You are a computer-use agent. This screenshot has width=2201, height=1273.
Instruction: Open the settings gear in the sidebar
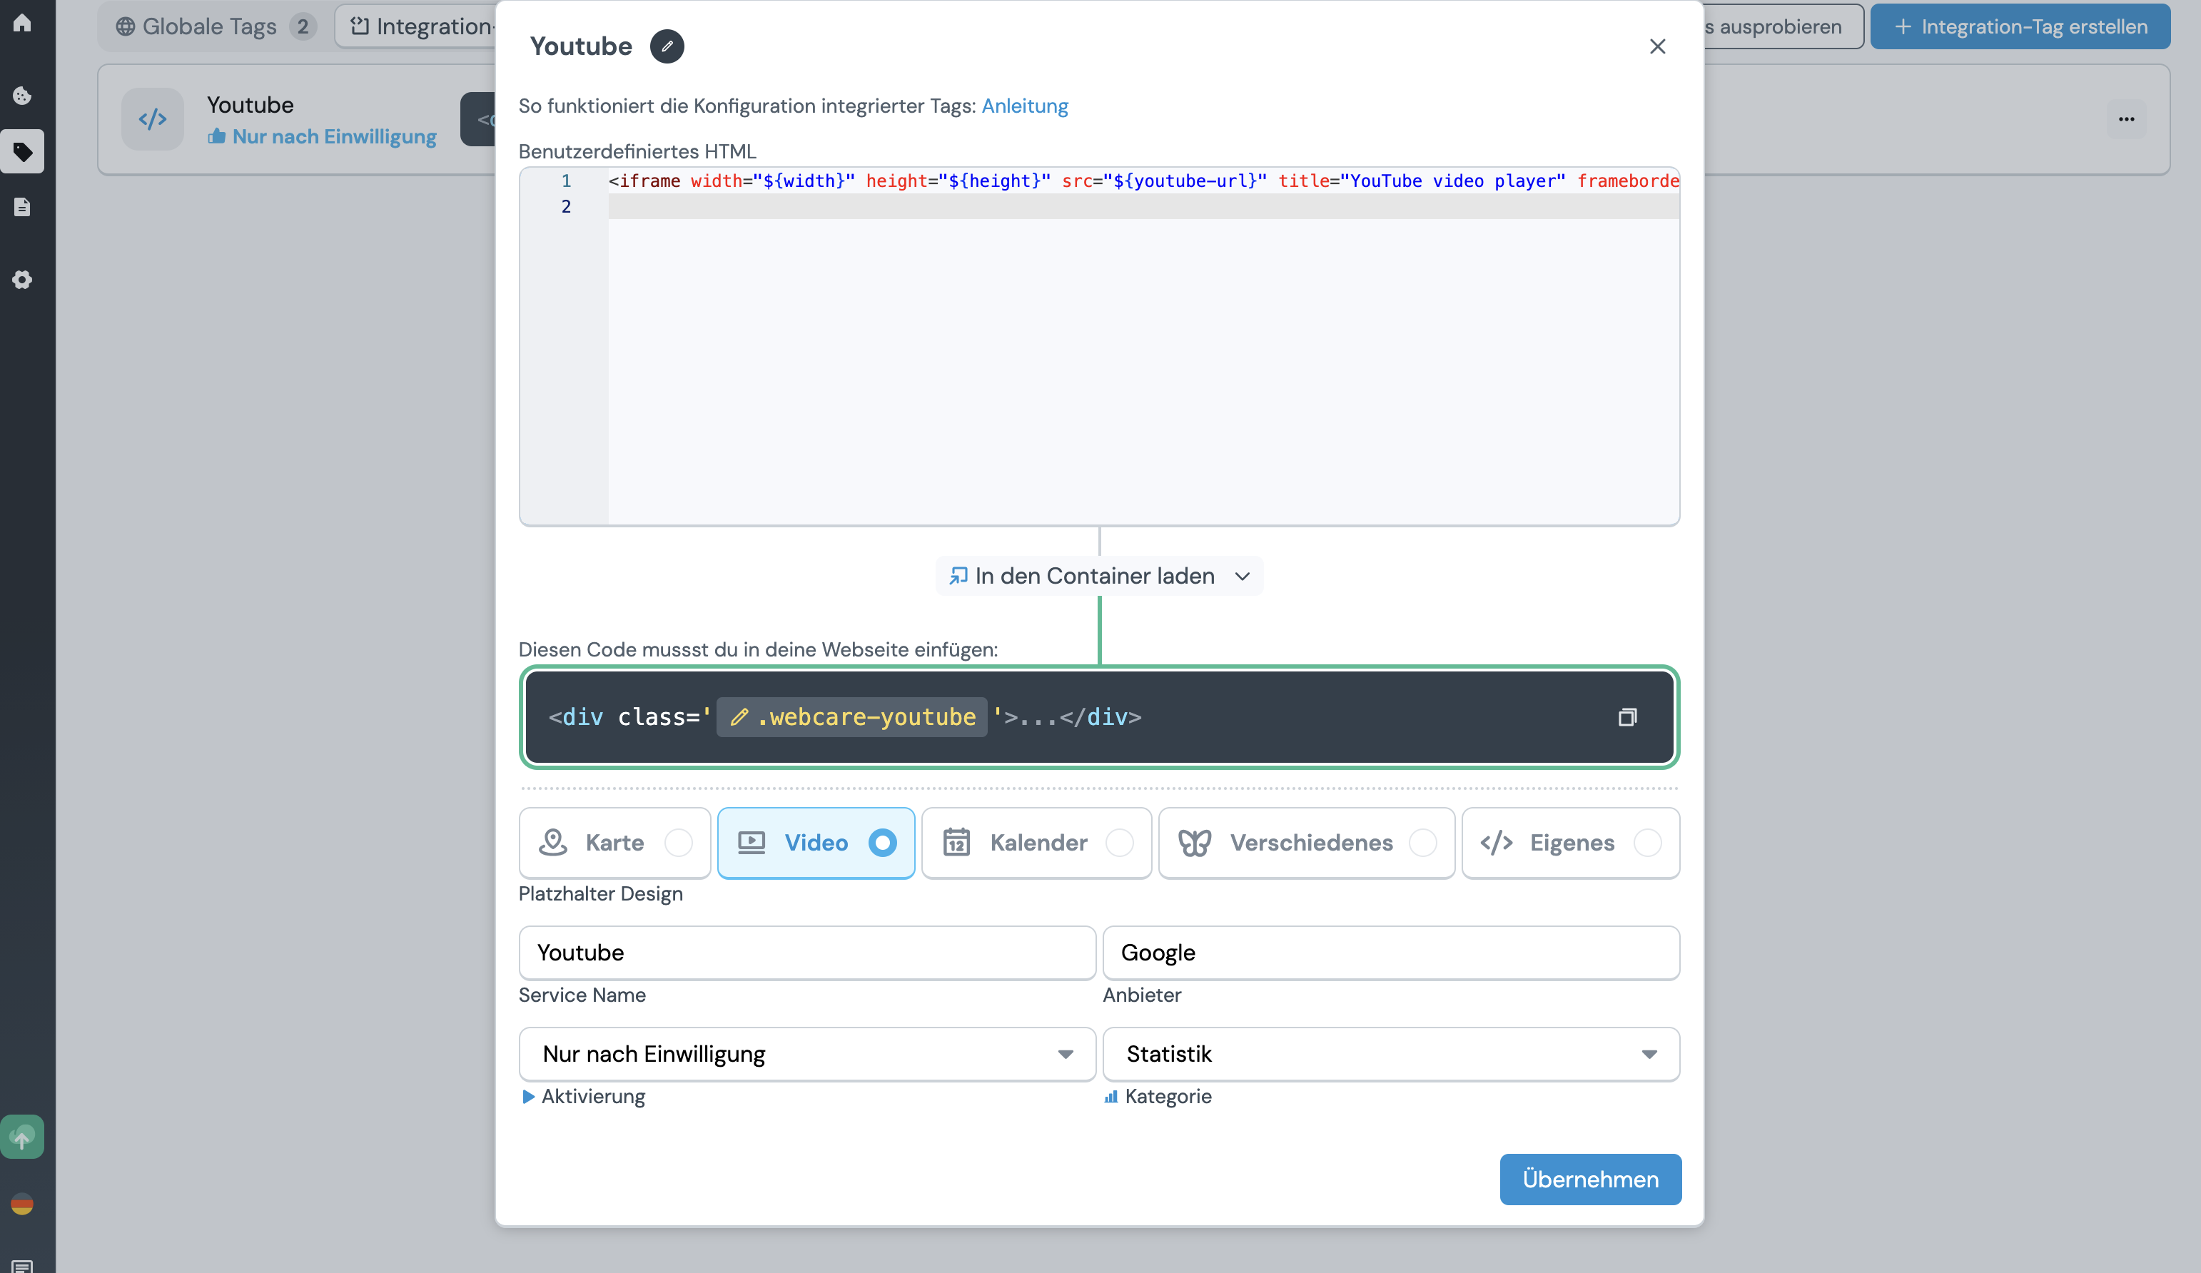pyautogui.click(x=22, y=280)
